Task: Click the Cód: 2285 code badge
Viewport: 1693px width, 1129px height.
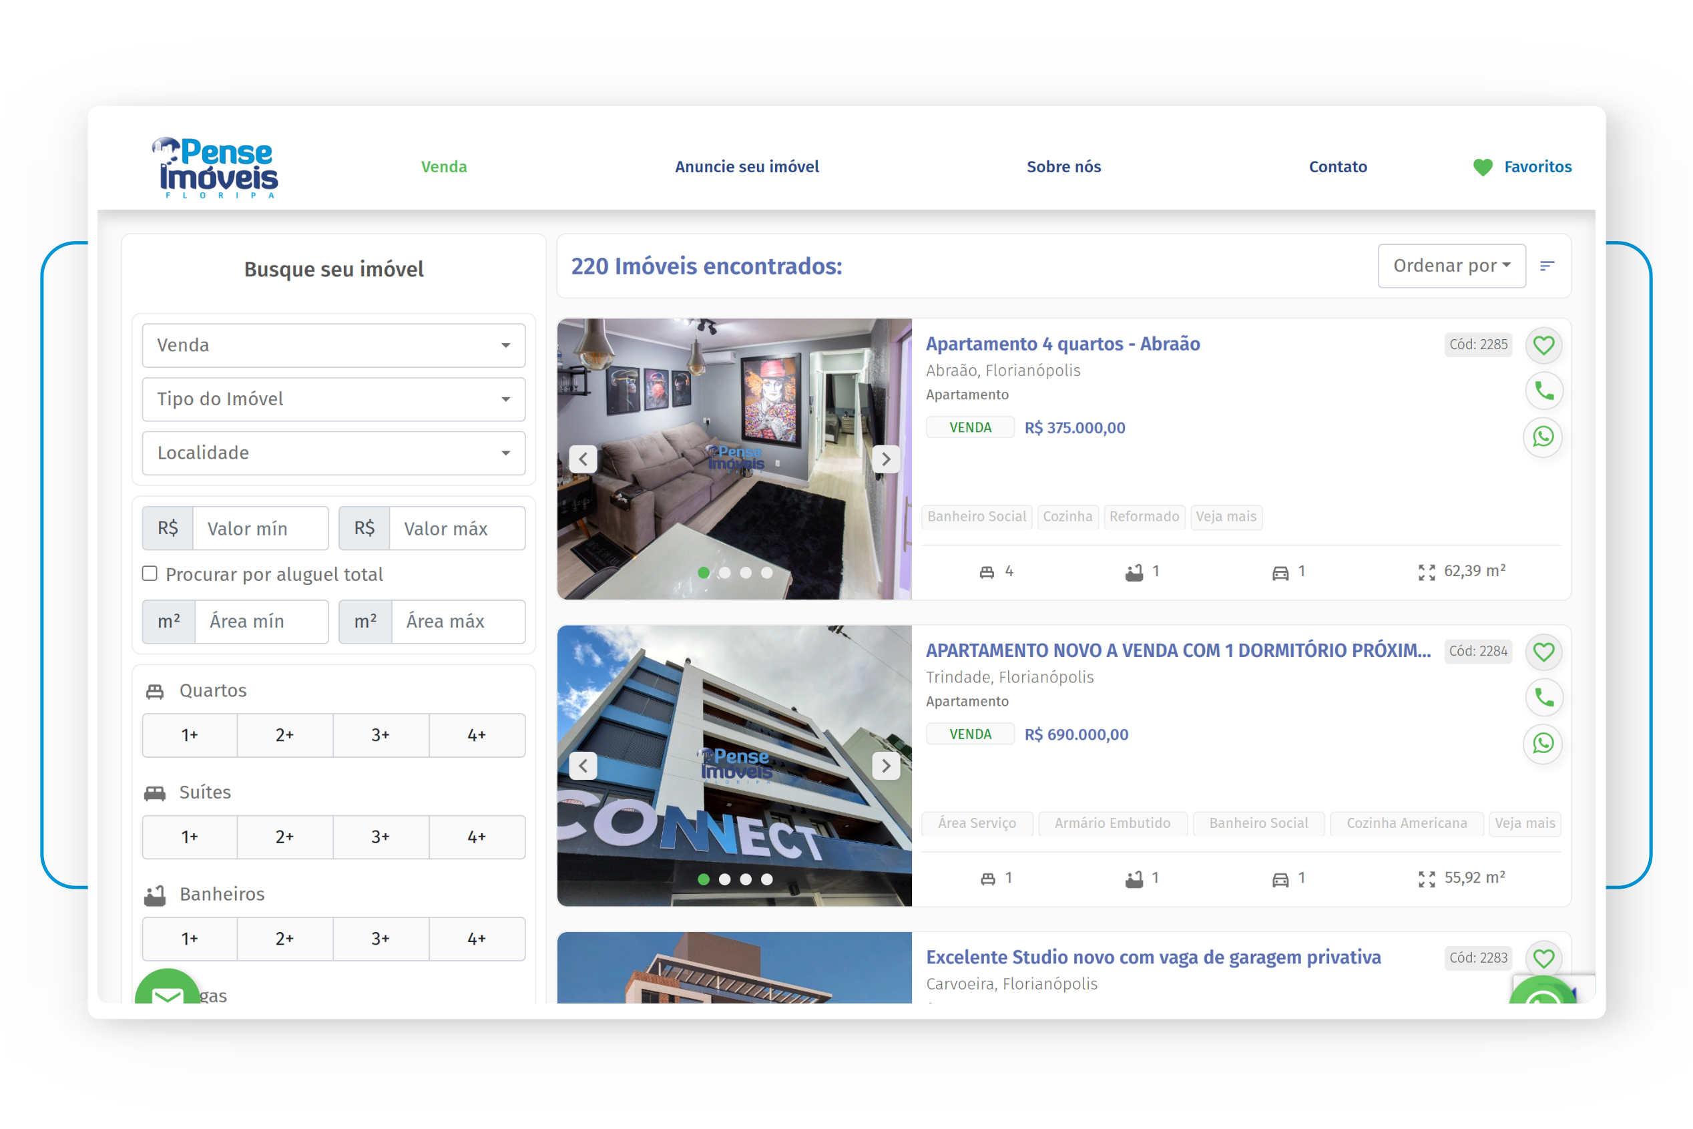Action: (1478, 344)
